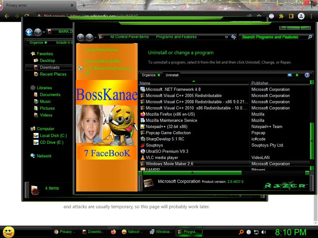Open Organize dropdown in Programs and Features
The image size is (318, 238).
coord(151,75)
